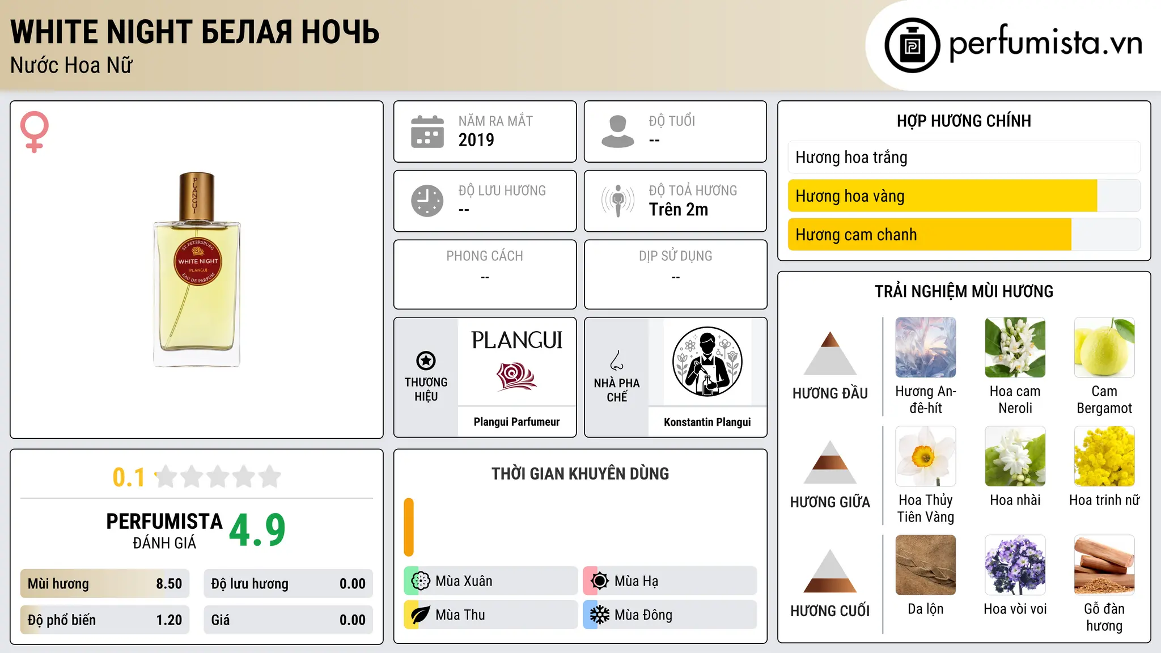Click the orange recommended-time bar
Viewport: 1161px width, 653px height.
point(409,527)
